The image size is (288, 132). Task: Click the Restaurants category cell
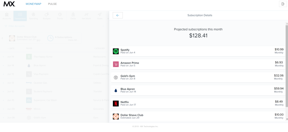pos(99,57)
